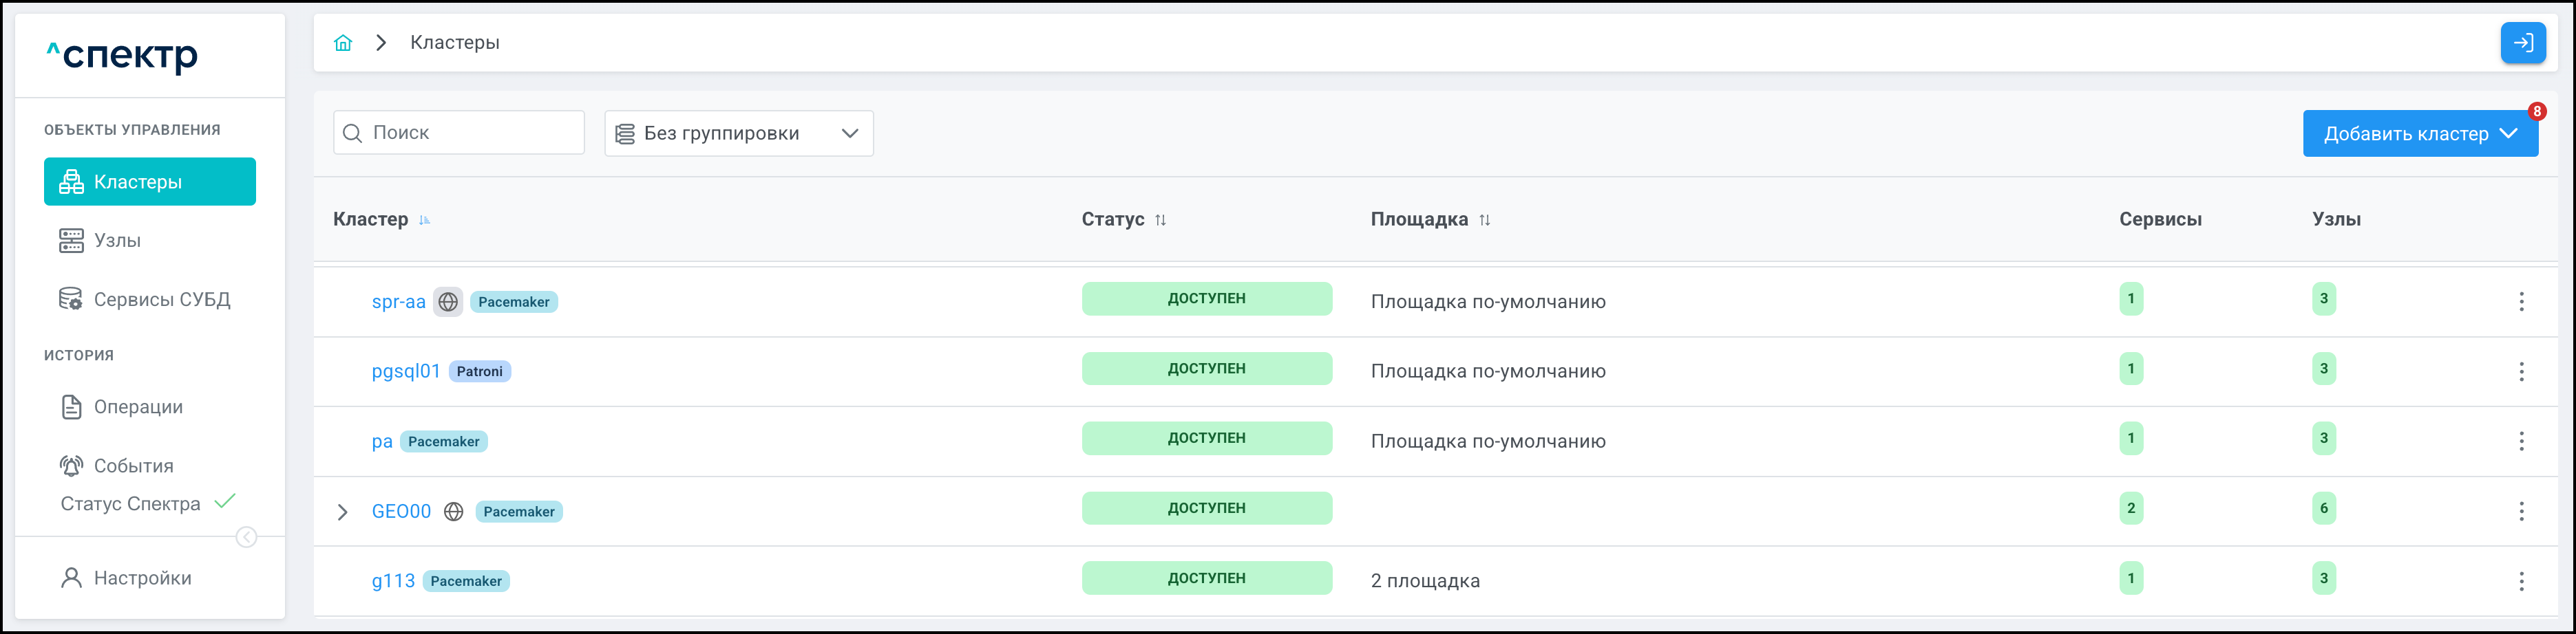The height and width of the screenshot is (634, 2576).
Task: Open Сервисы СУБД in the sidebar
Action: [161, 300]
